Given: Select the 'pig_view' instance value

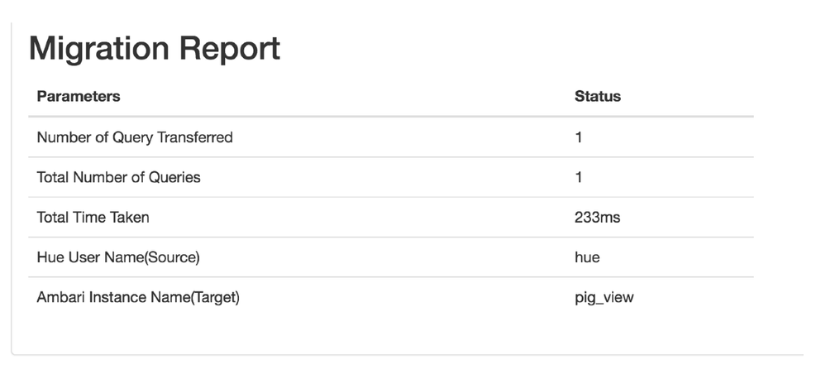Looking at the screenshot, I should click(x=604, y=297).
